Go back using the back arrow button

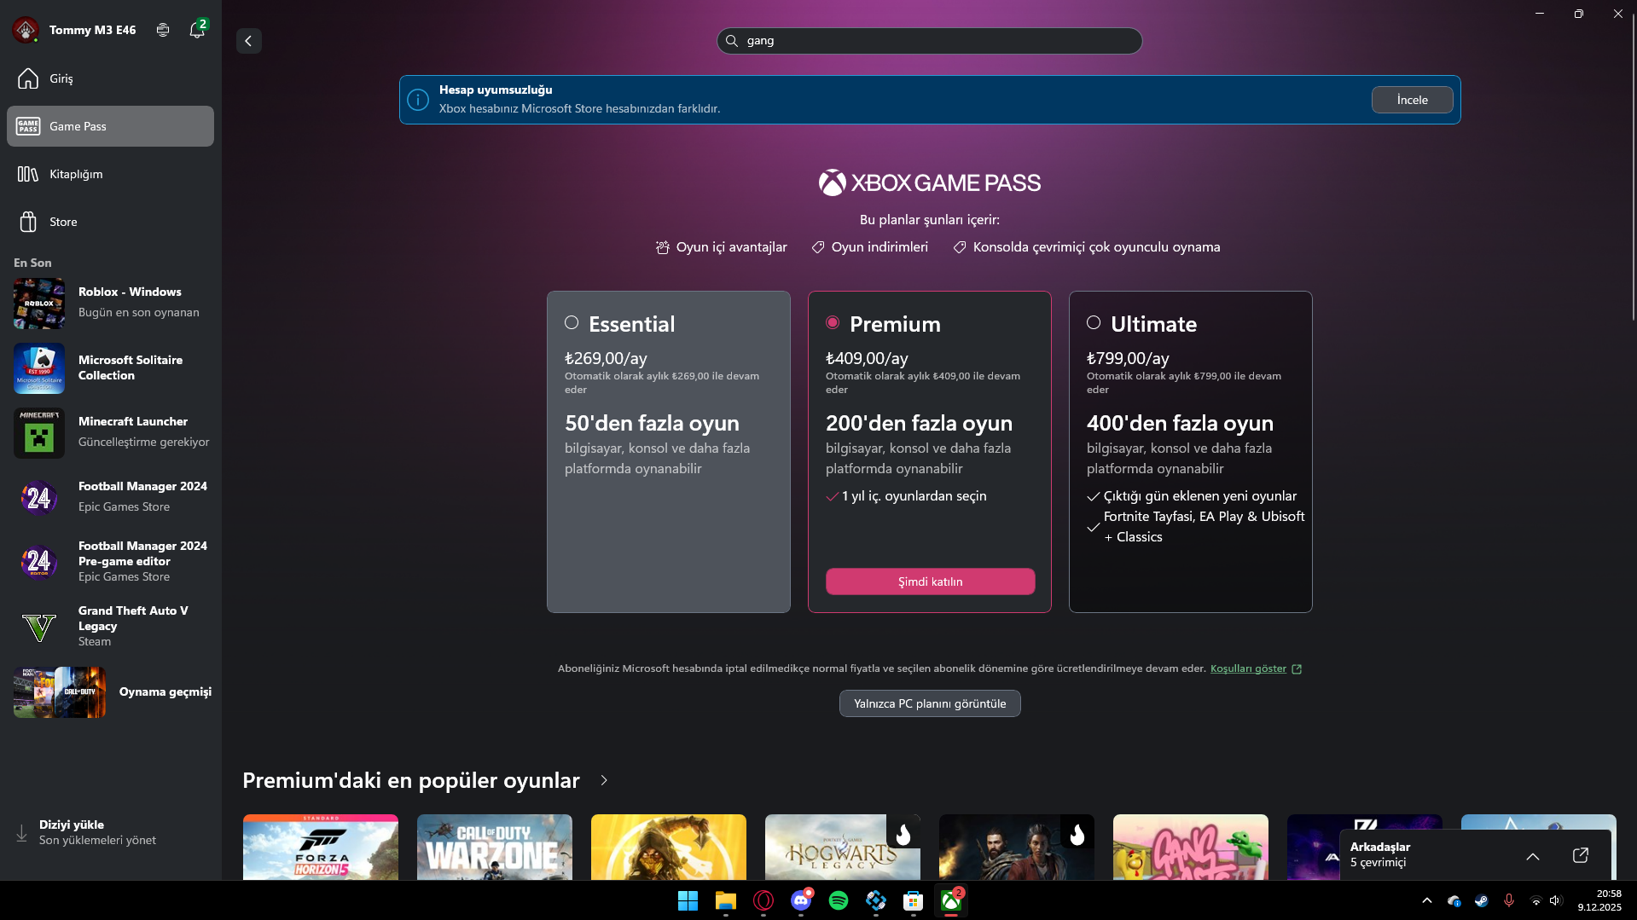(249, 41)
